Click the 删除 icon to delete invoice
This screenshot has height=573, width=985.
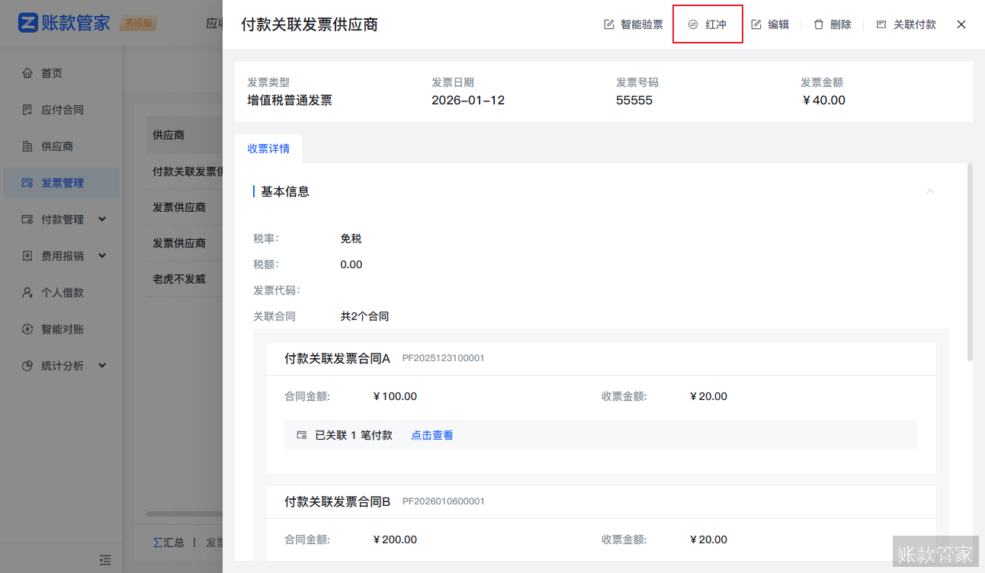(x=831, y=24)
